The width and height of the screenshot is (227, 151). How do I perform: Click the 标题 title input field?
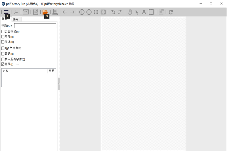click(35, 26)
